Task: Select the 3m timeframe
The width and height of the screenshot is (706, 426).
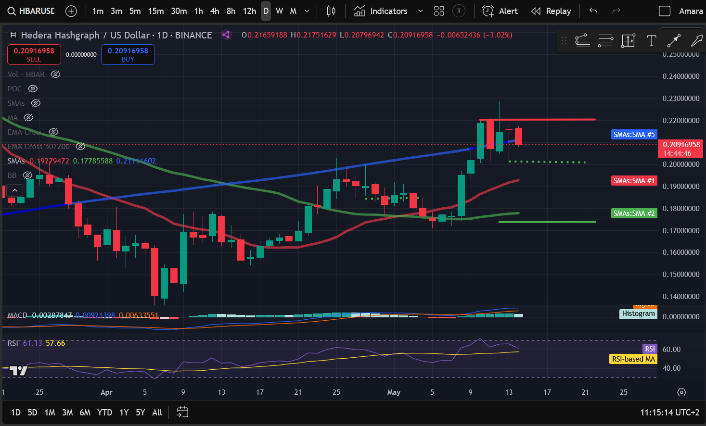Action: coord(116,11)
